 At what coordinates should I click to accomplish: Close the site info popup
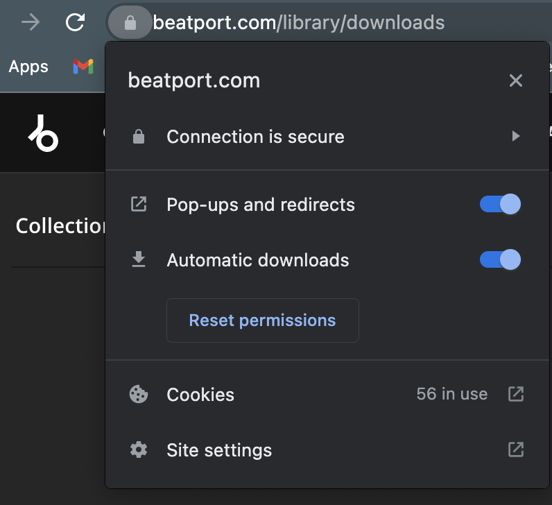[516, 80]
